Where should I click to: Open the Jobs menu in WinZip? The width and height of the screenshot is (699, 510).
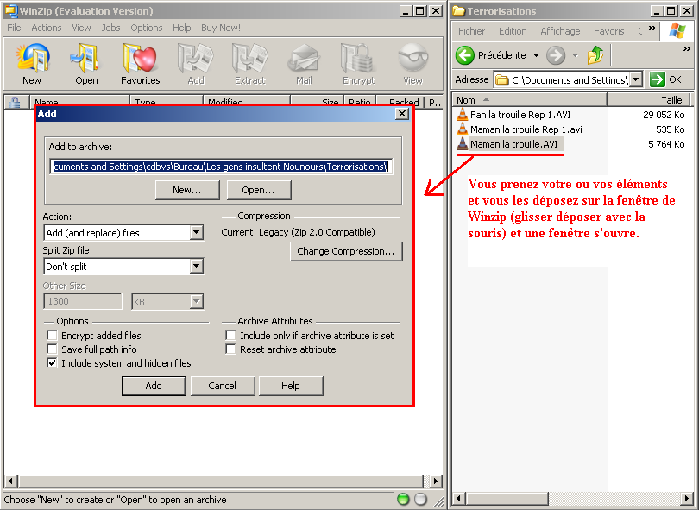coord(110,28)
